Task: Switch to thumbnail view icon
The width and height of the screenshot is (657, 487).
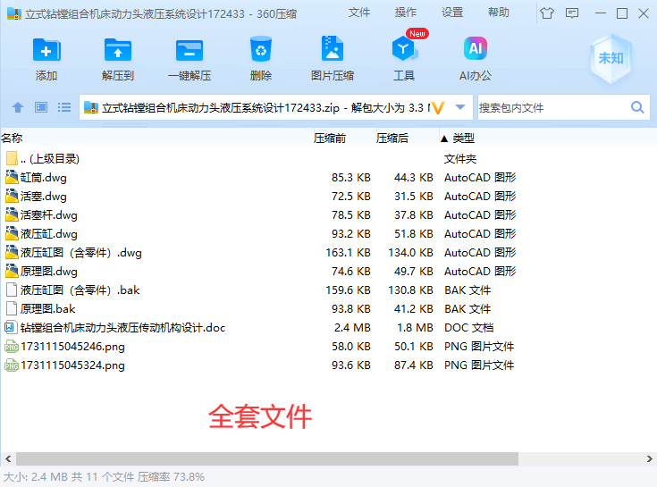Action: click(x=40, y=107)
